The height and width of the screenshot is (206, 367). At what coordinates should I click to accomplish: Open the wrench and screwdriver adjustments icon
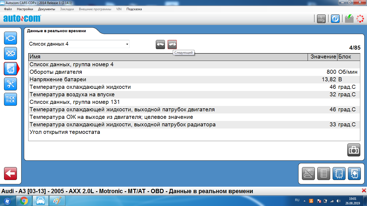click(10, 84)
